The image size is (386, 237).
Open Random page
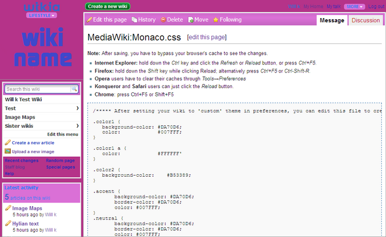60,160
